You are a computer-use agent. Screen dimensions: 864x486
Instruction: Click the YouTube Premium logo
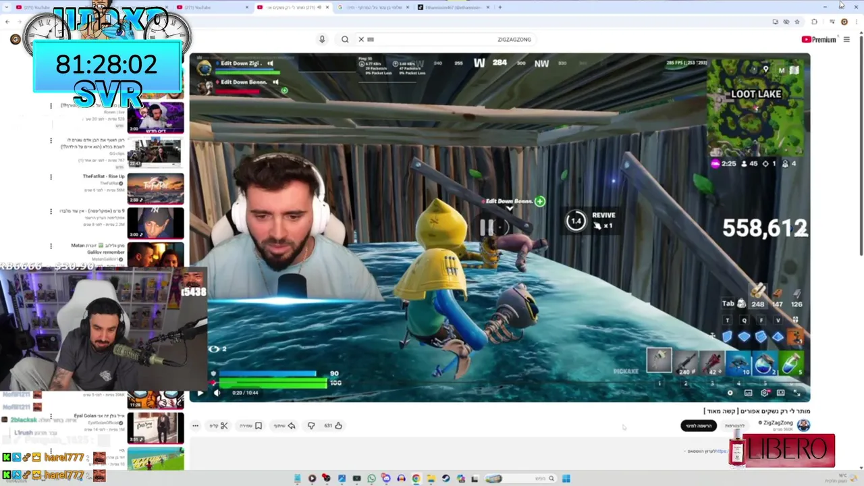(819, 39)
